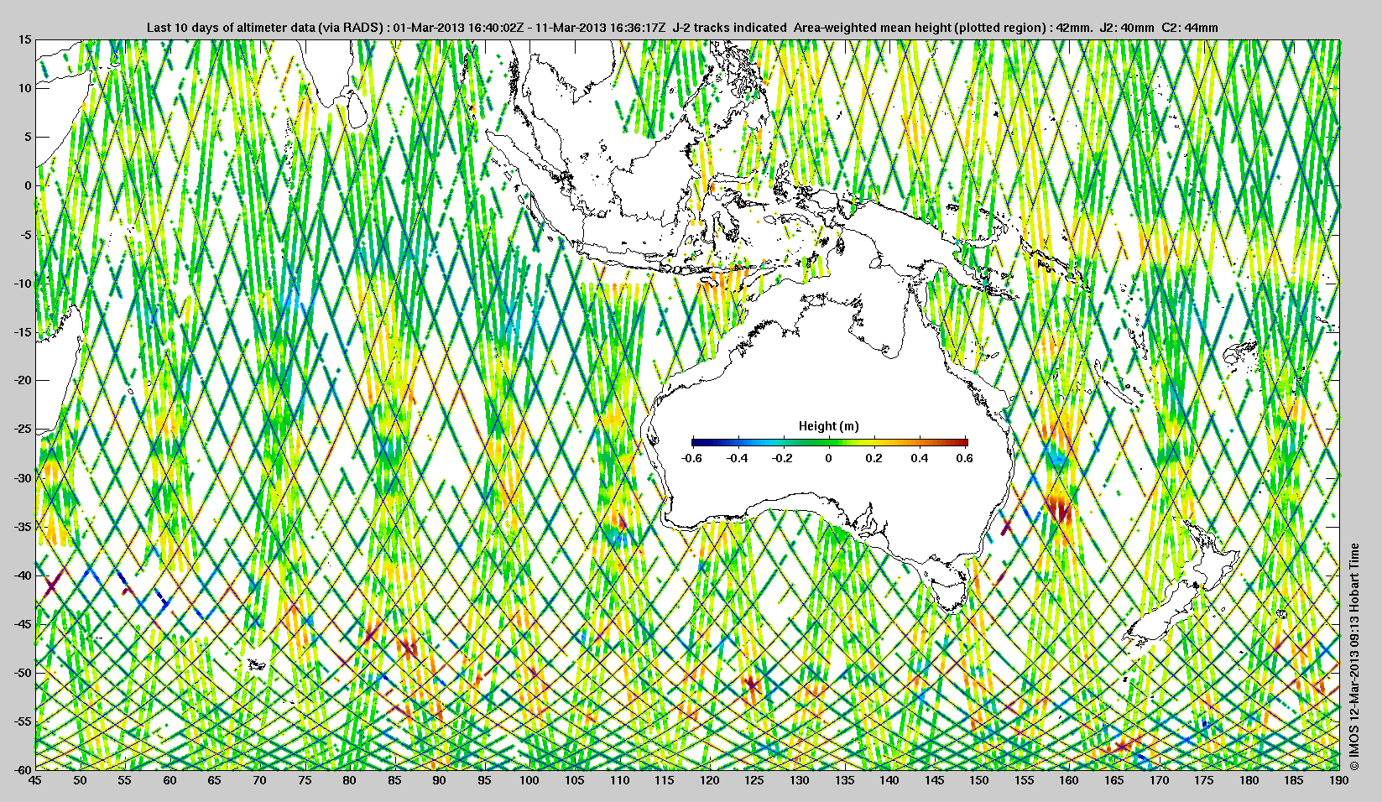This screenshot has height=802, width=1382.
Task: Click the longitude axis label 130
Action: click(x=800, y=780)
